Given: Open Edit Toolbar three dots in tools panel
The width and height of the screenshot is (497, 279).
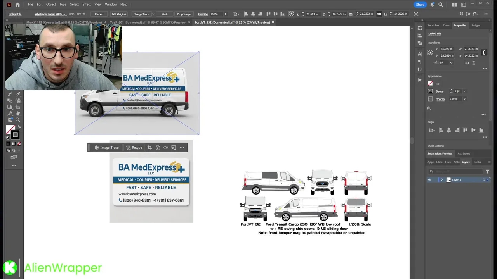Looking at the screenshot, I should (x=14, y=165).
